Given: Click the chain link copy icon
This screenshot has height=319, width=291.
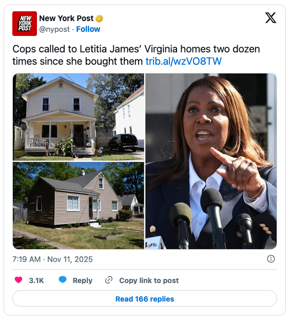Looking at the screenshot, I should point(109,280).
